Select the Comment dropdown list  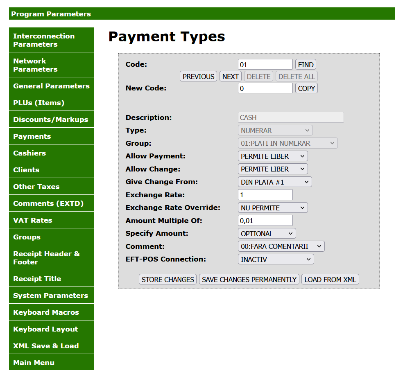click(x=281, y=246)
